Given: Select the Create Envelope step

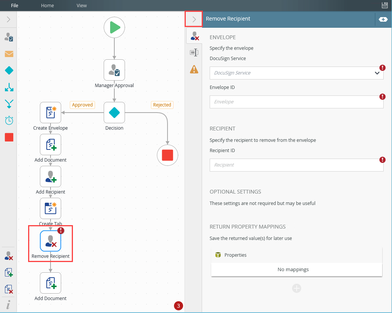Looking at the screenshot, I should (x=51, y=113).
